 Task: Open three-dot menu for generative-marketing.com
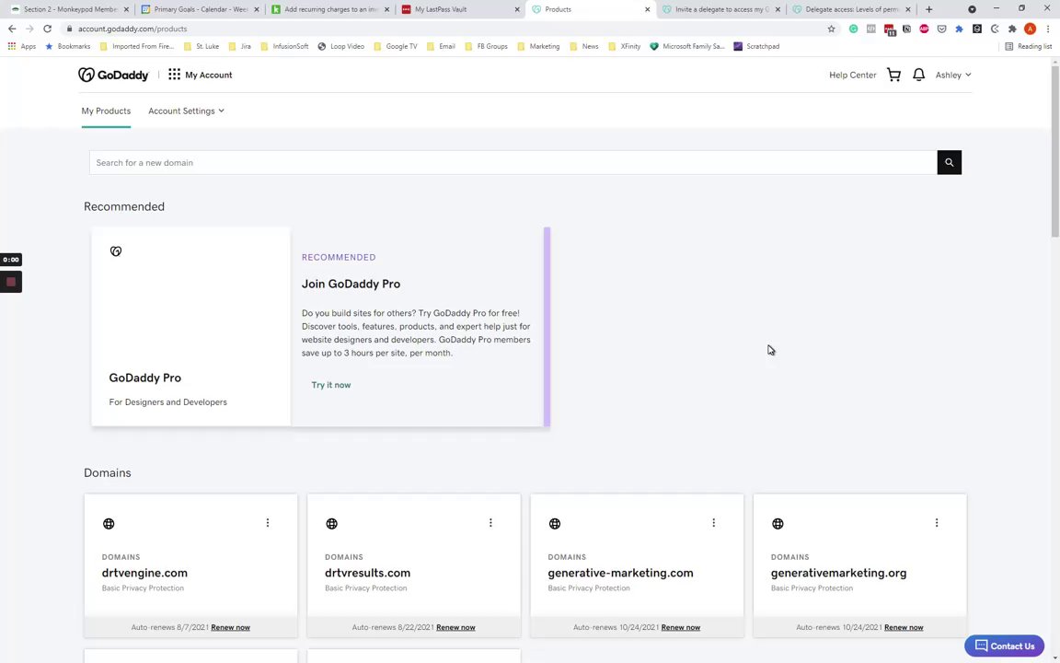713,523
